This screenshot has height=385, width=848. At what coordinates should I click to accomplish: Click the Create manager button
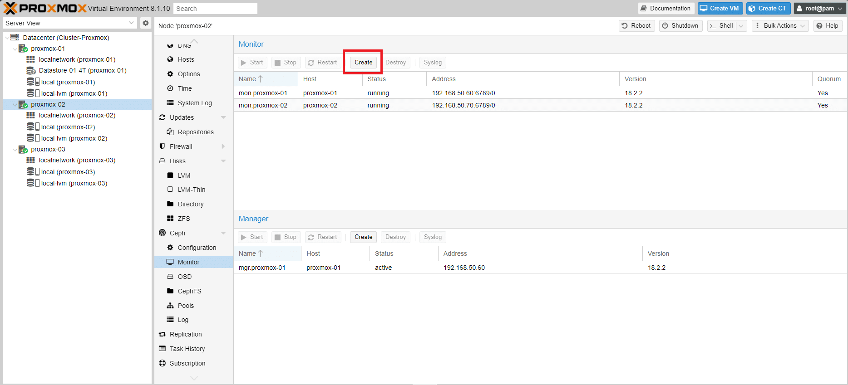pos(363,237)
